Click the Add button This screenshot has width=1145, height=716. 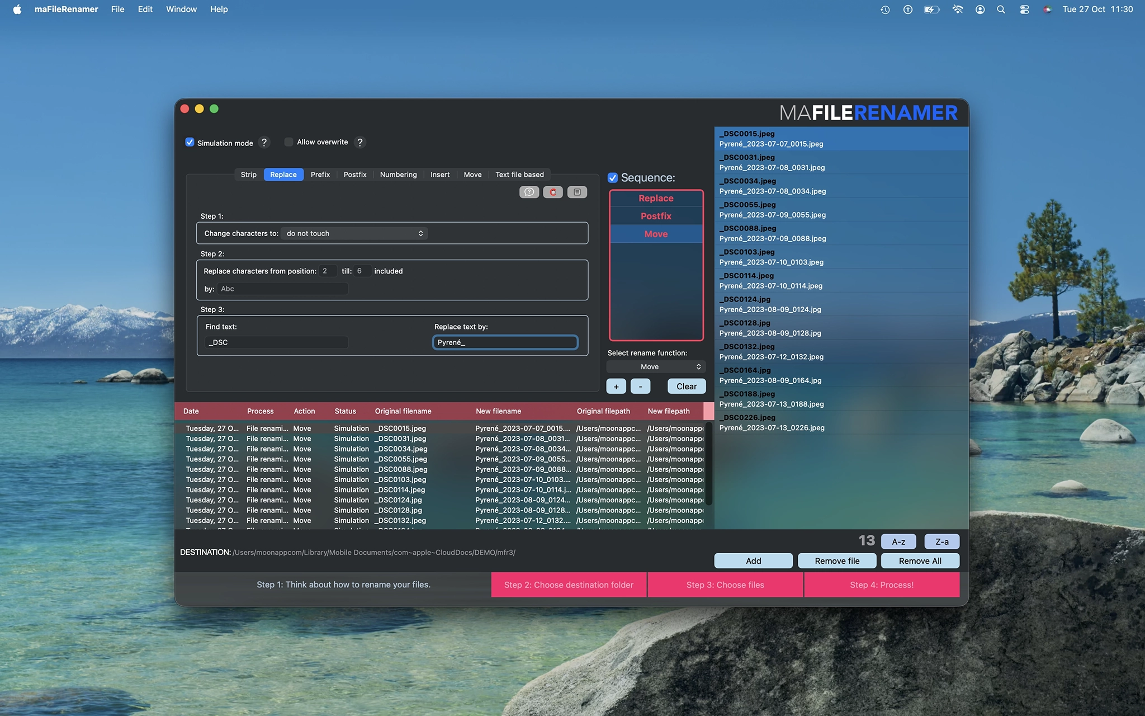click(753, 561)
